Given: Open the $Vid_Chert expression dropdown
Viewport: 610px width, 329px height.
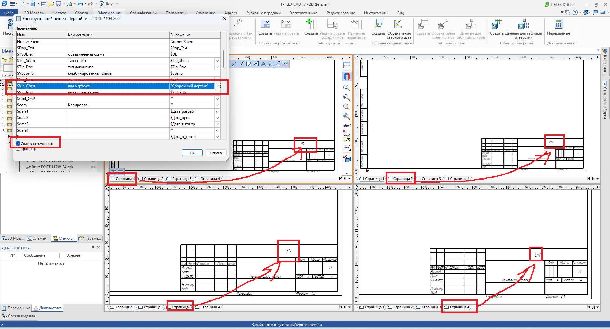Looking at the screenshot, I should pyautogui.click(x=217, y=86).
